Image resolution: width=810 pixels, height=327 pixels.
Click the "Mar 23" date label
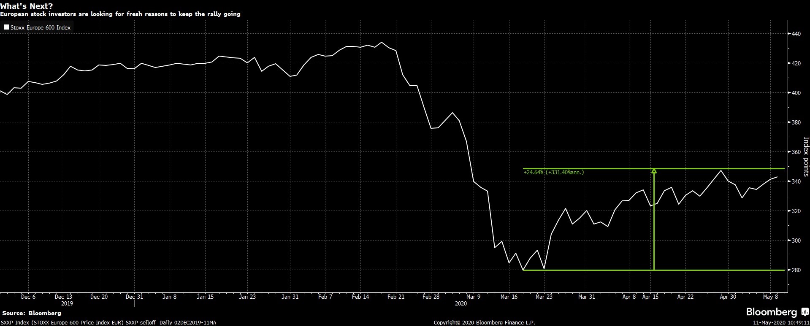544,297
